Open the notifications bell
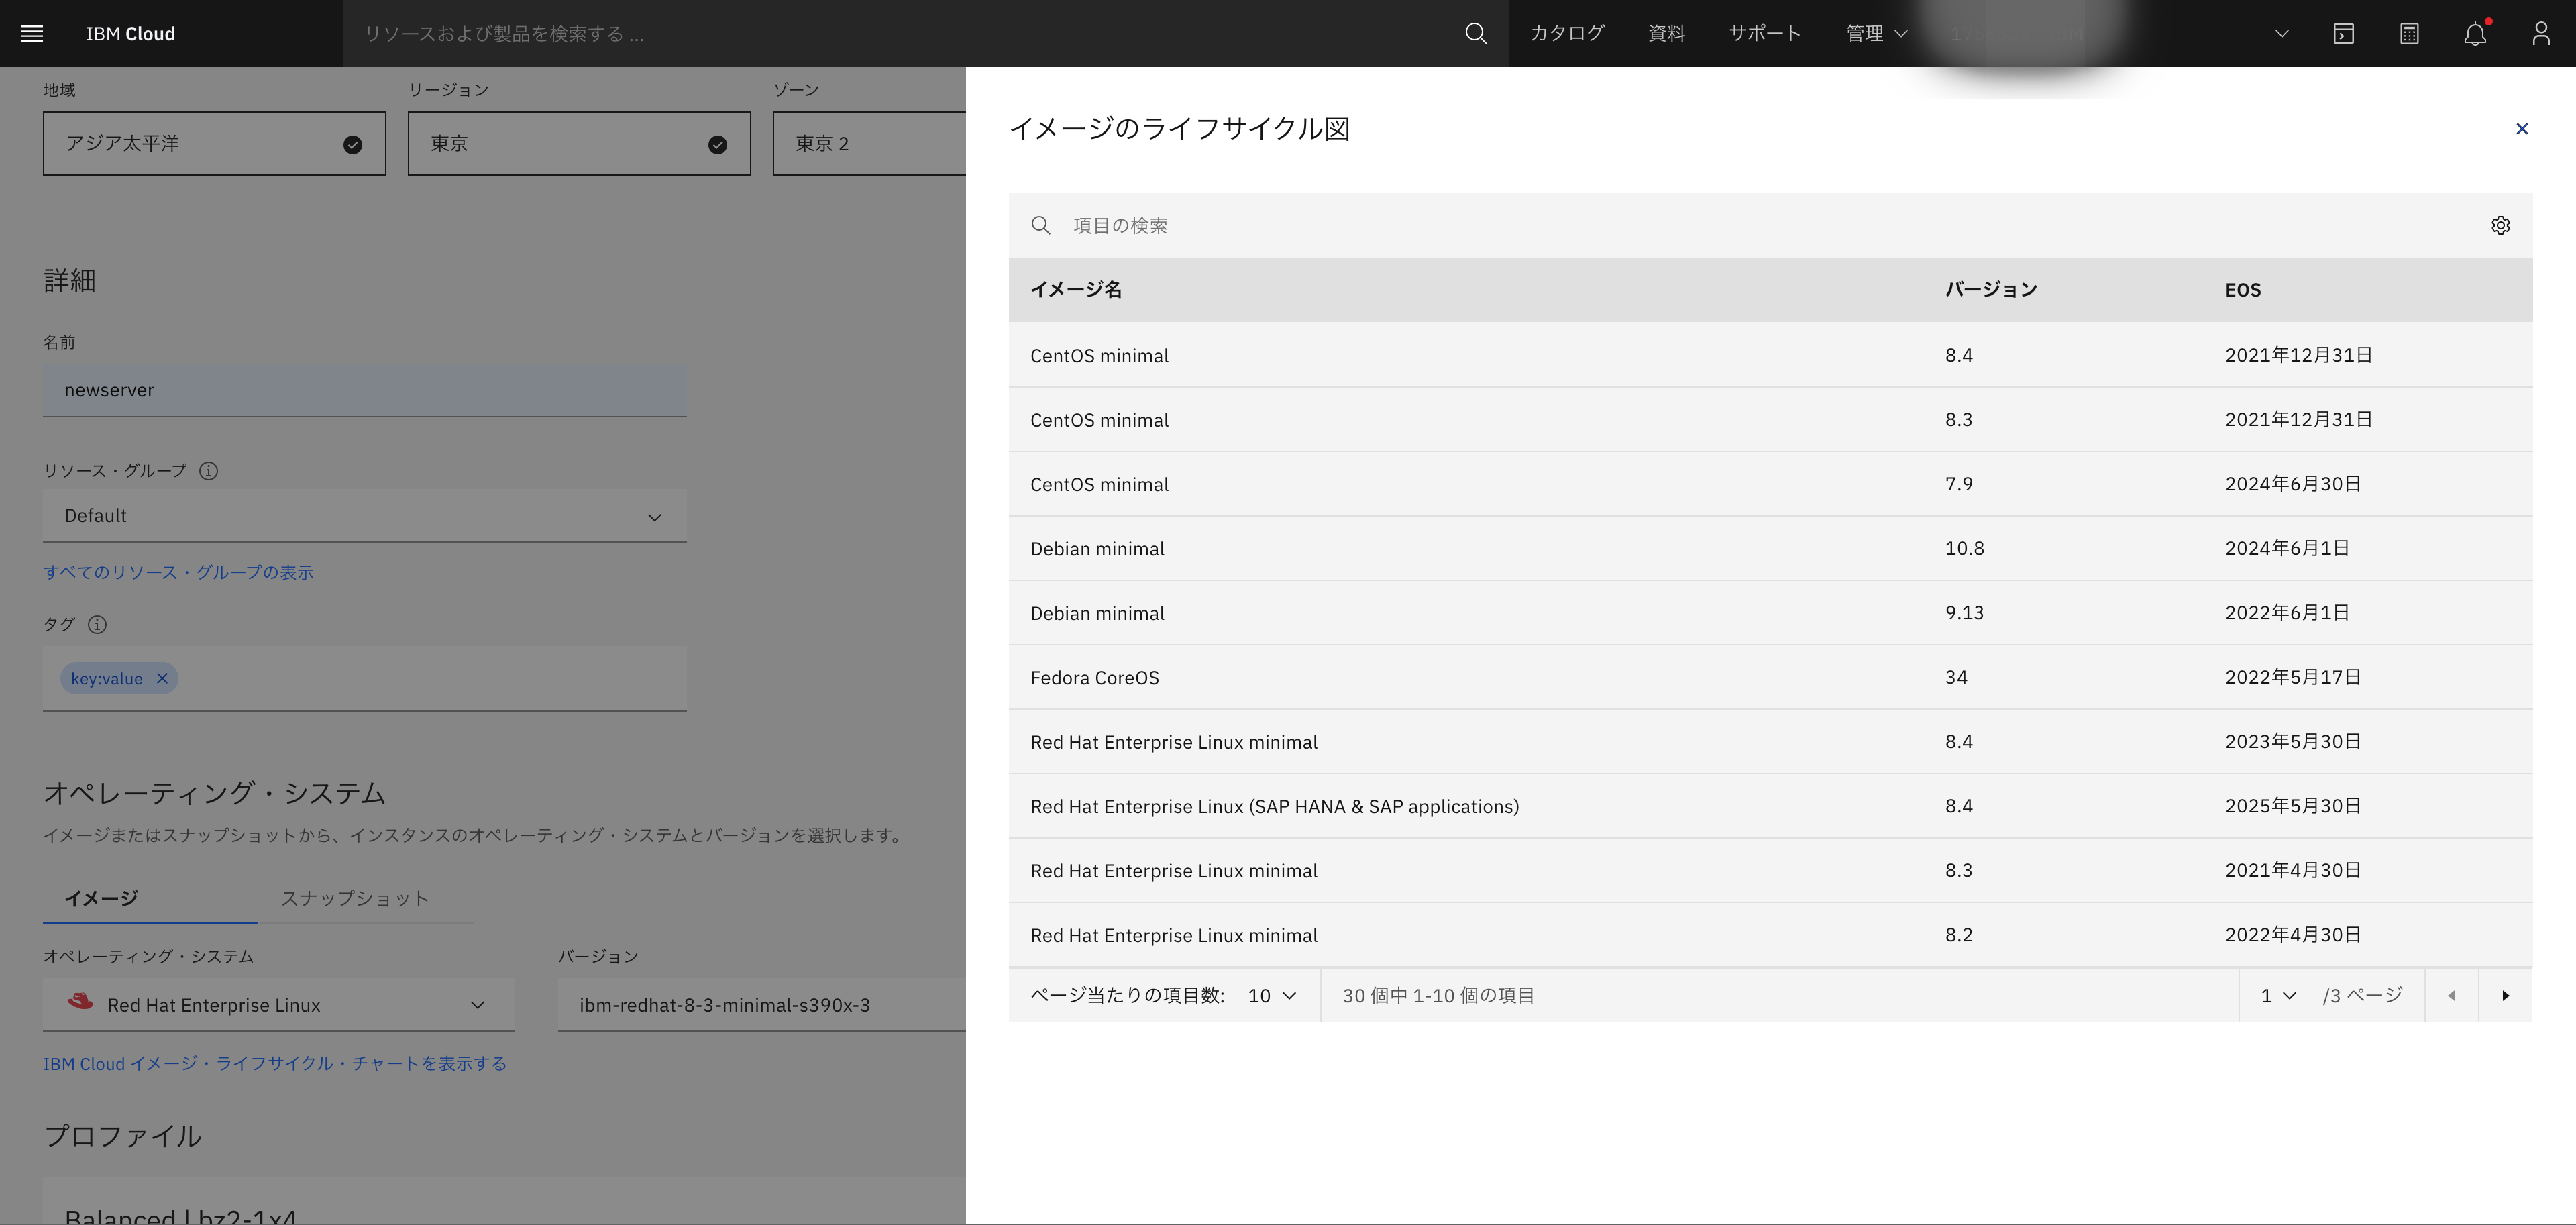Image resolution: width=2576 pixels, height=1225 pixels. 2475,33
